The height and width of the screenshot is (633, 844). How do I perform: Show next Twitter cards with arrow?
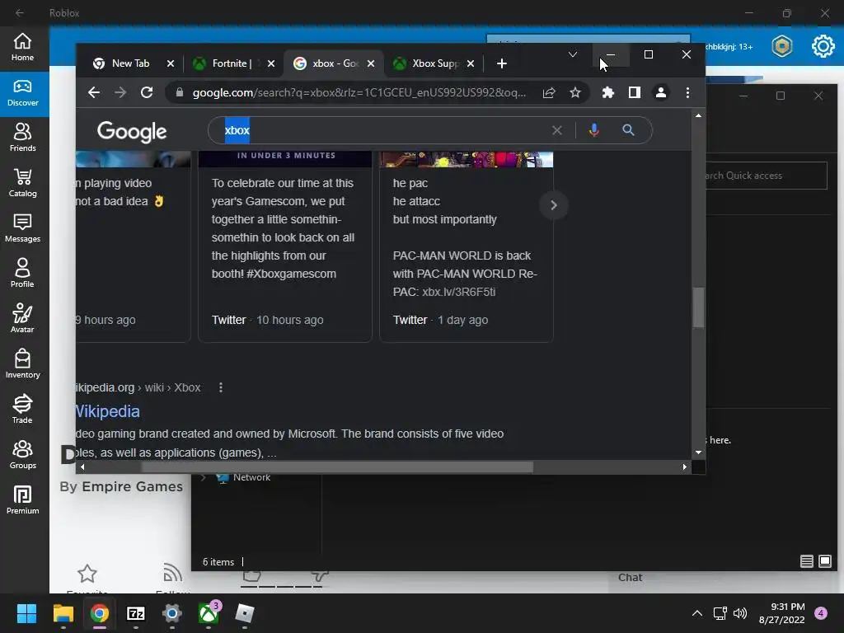pos(553,205)
